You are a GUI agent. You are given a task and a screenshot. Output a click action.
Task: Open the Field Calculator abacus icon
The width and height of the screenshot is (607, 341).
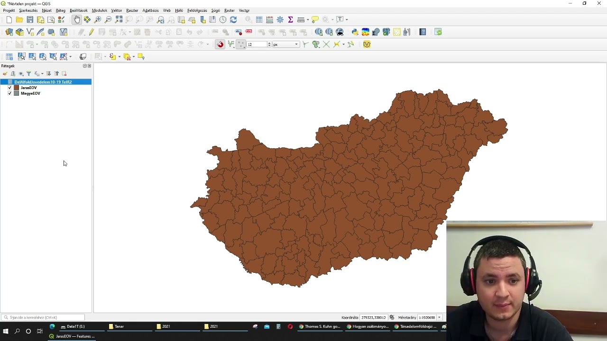[270, 19]
